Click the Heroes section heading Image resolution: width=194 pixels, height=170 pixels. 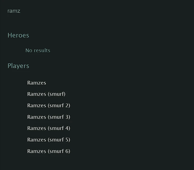coord(18,35)
